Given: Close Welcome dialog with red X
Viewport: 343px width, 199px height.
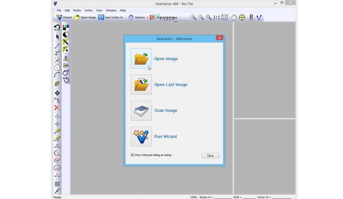Looking at the screenshot, I should (x=220, y=38).
